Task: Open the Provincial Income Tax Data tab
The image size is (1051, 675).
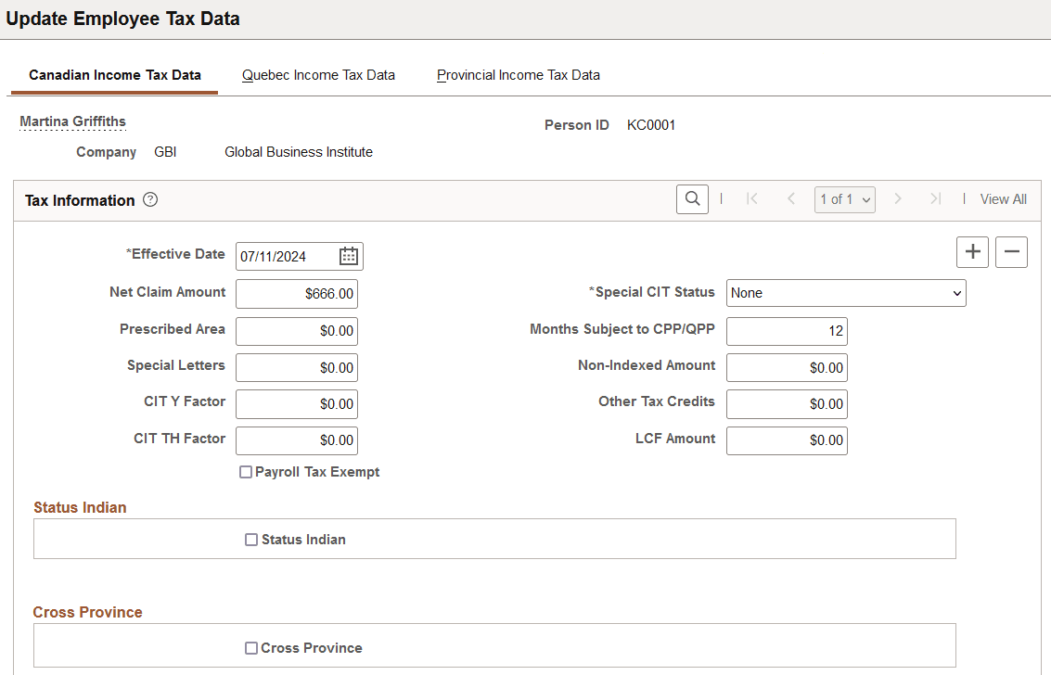Action: [518, 75]
